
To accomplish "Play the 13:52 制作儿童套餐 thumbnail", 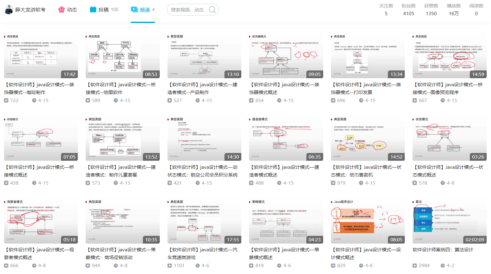I will (122, 138).
